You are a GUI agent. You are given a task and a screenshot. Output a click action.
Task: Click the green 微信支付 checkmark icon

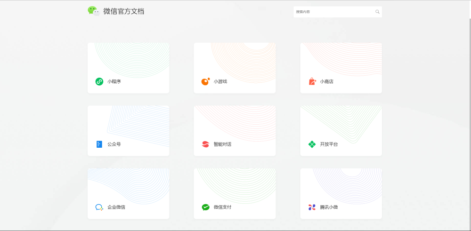point(205,207)
